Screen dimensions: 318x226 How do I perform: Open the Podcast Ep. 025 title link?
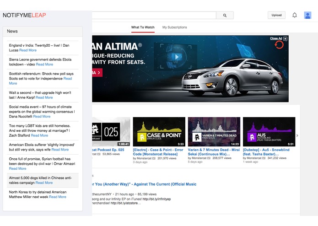coord(108,150)
